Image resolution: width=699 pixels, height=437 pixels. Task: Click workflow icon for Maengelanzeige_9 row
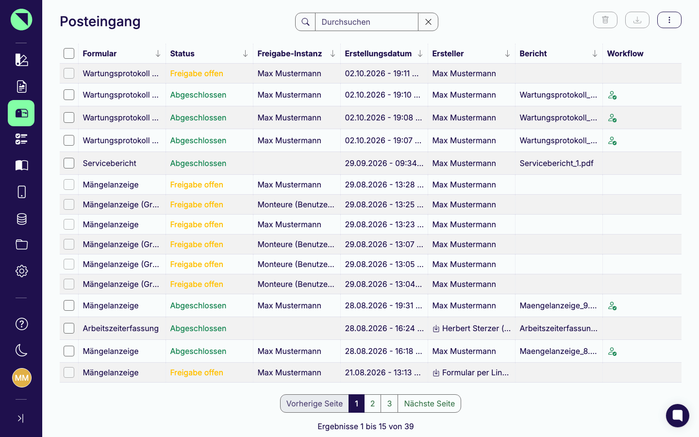tap(613, 306)
